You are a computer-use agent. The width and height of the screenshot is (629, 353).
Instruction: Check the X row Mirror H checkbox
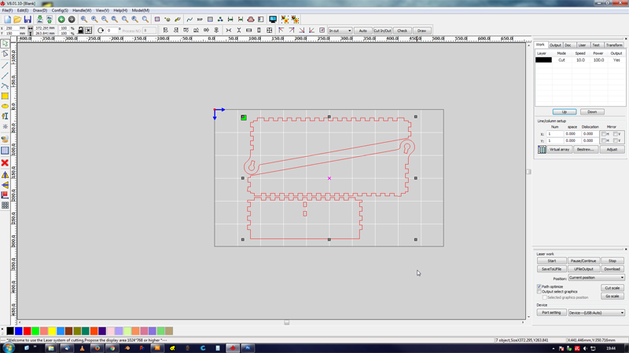tap(604, 134)
